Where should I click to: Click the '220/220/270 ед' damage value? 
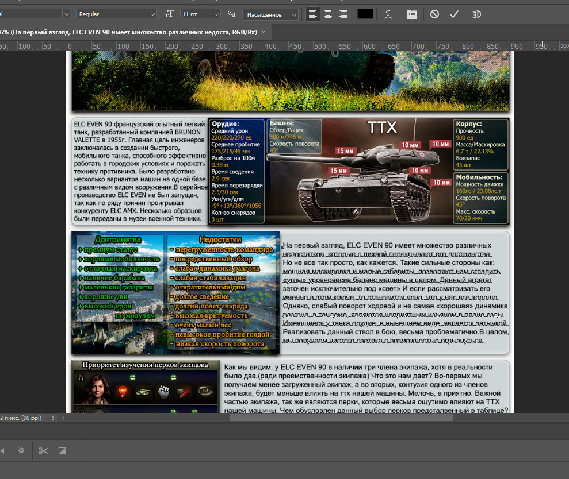click(231, 137)
